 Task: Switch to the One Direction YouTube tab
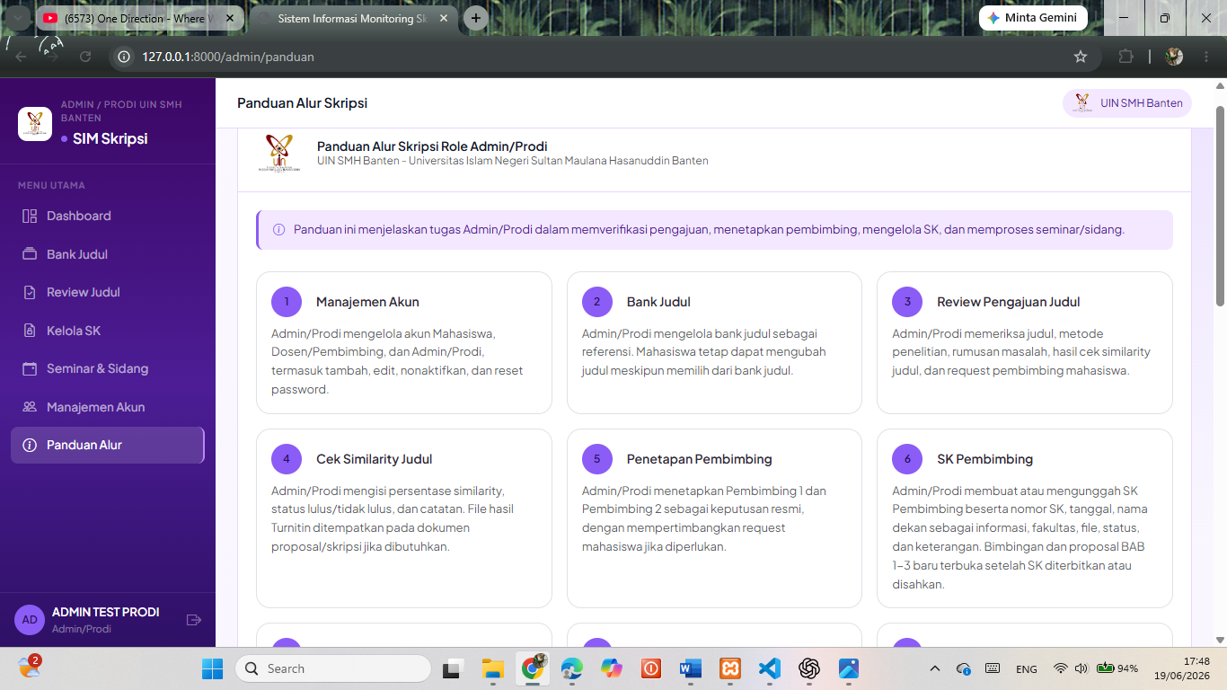click(139, 18)
